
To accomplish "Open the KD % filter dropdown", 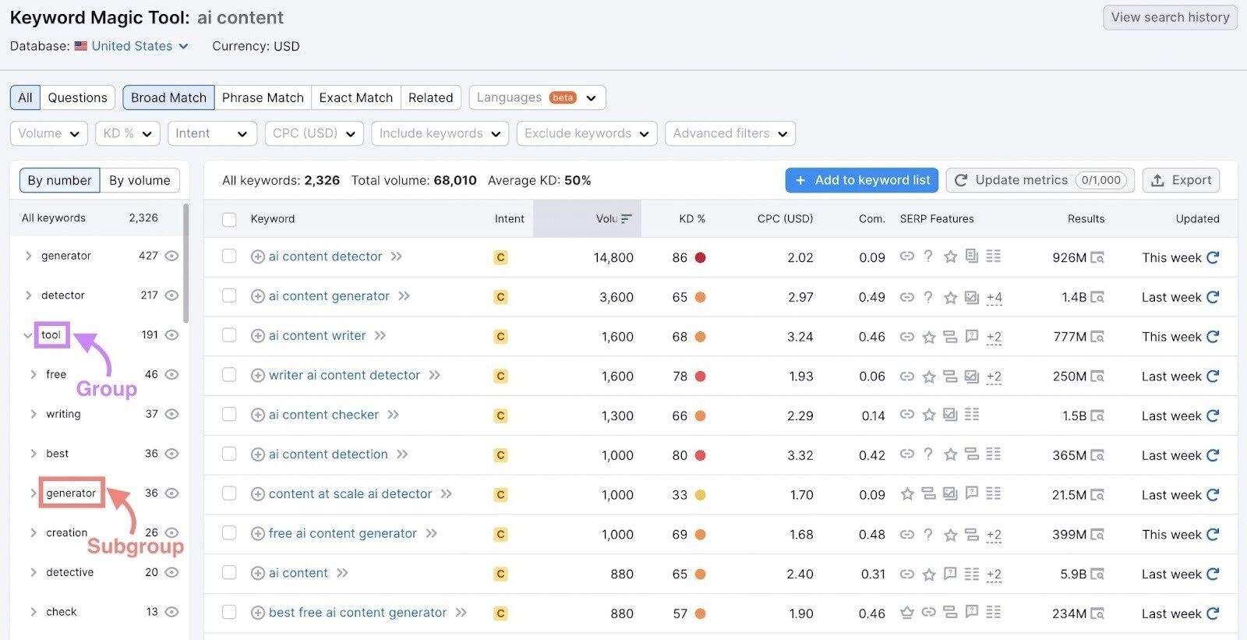I will coord(128,133).
